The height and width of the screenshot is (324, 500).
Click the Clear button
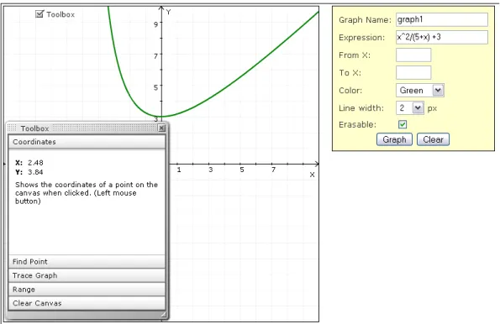tap(433, 139)
